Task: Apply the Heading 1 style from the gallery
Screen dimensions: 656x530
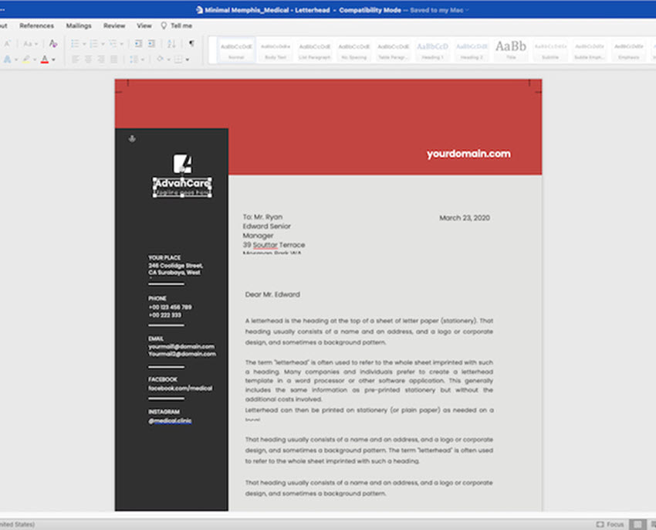Action: click(x=432, y=46)
